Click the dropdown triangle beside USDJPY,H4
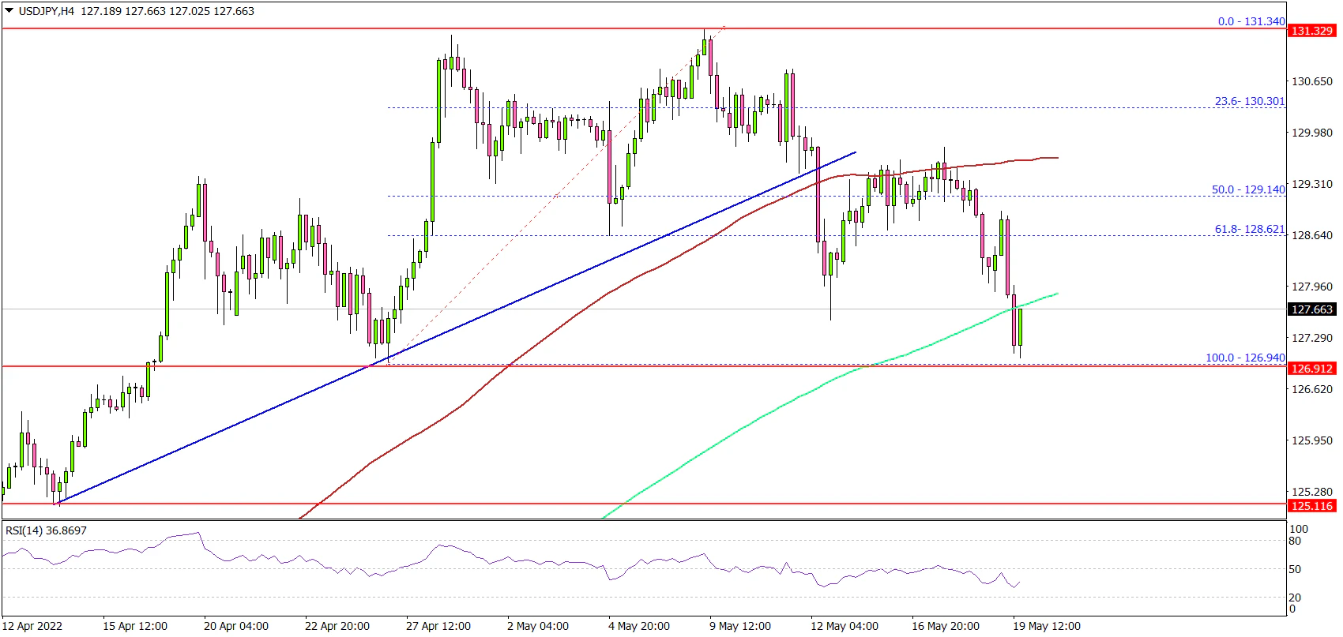 9,11
